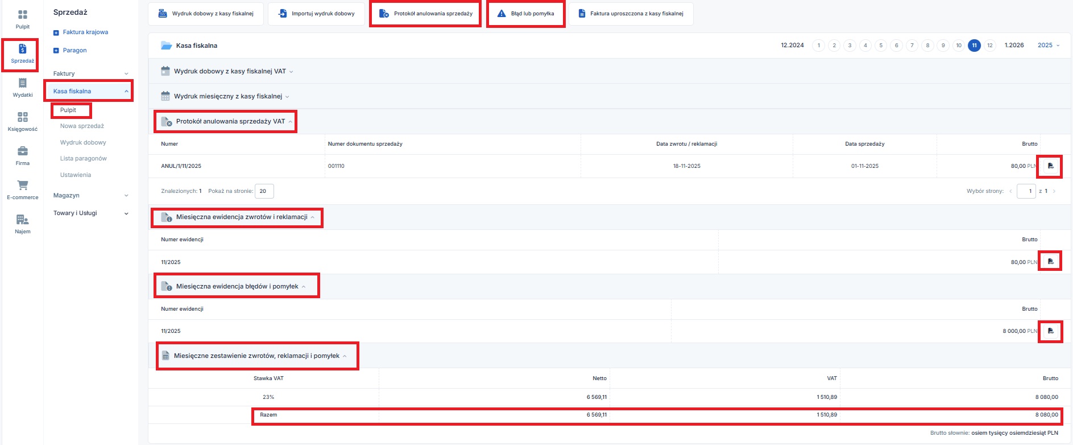Open the Pulpit dashboard icon in sidebar
This screenshot has height=445, width=1073.
pos(22,15)
